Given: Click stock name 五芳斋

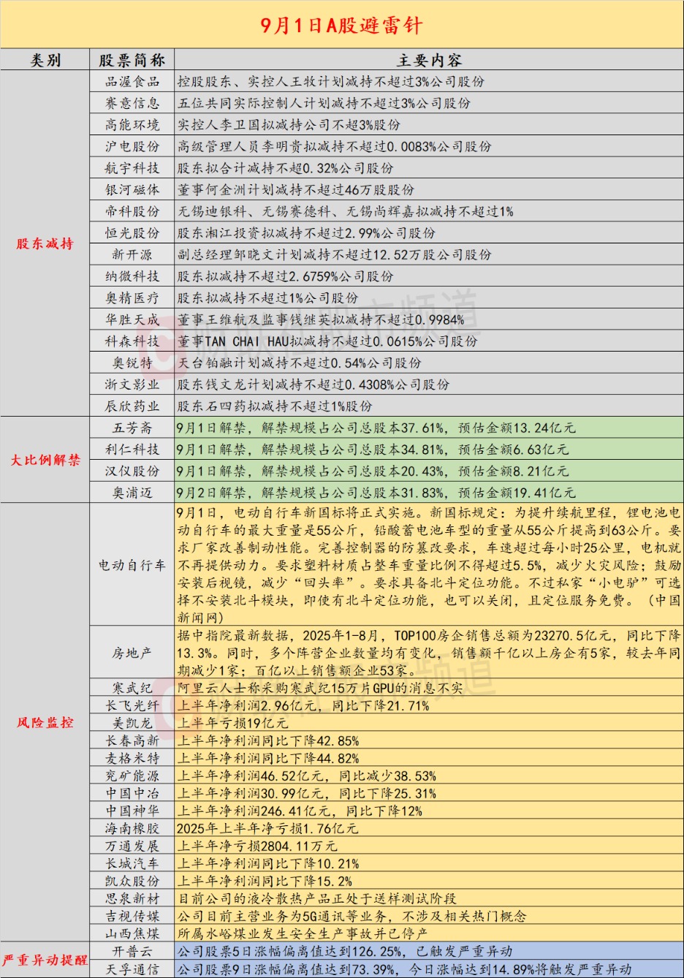Looking at the screenshot, I should click(x=132, y=428).
